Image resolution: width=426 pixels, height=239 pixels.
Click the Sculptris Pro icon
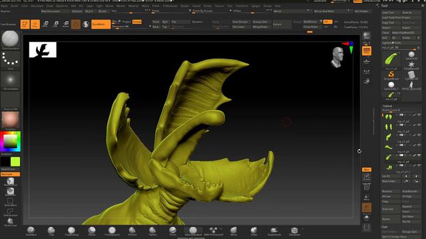click(x=86, y=24)
